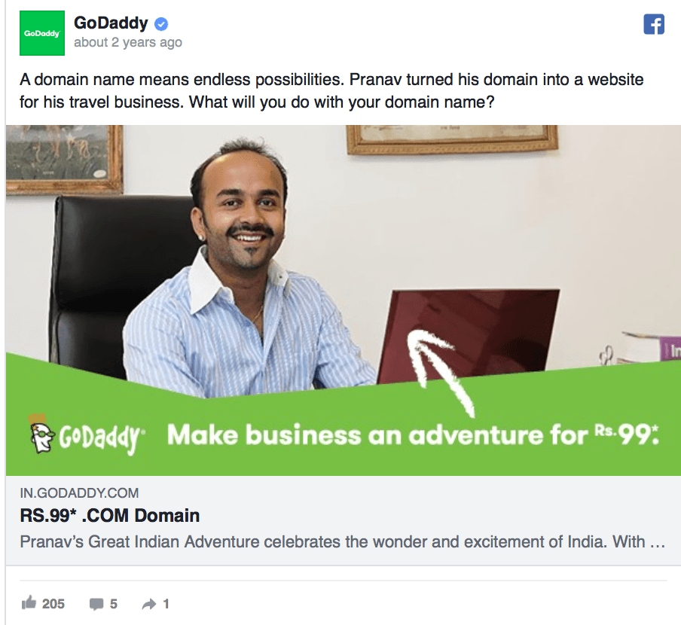The width and height of the screenshot is (681, 625).
Task: Click the 1 share count
Action: pyautogui.click(x=166, y=604)
